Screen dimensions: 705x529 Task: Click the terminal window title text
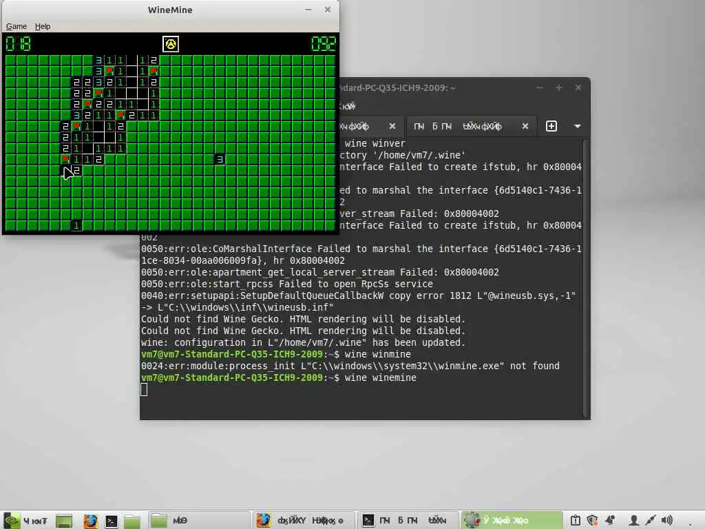(397, 87)
